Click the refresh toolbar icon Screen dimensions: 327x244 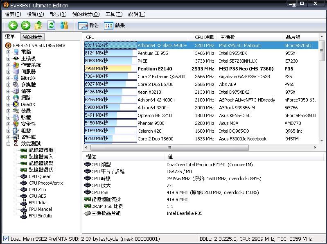51,25
